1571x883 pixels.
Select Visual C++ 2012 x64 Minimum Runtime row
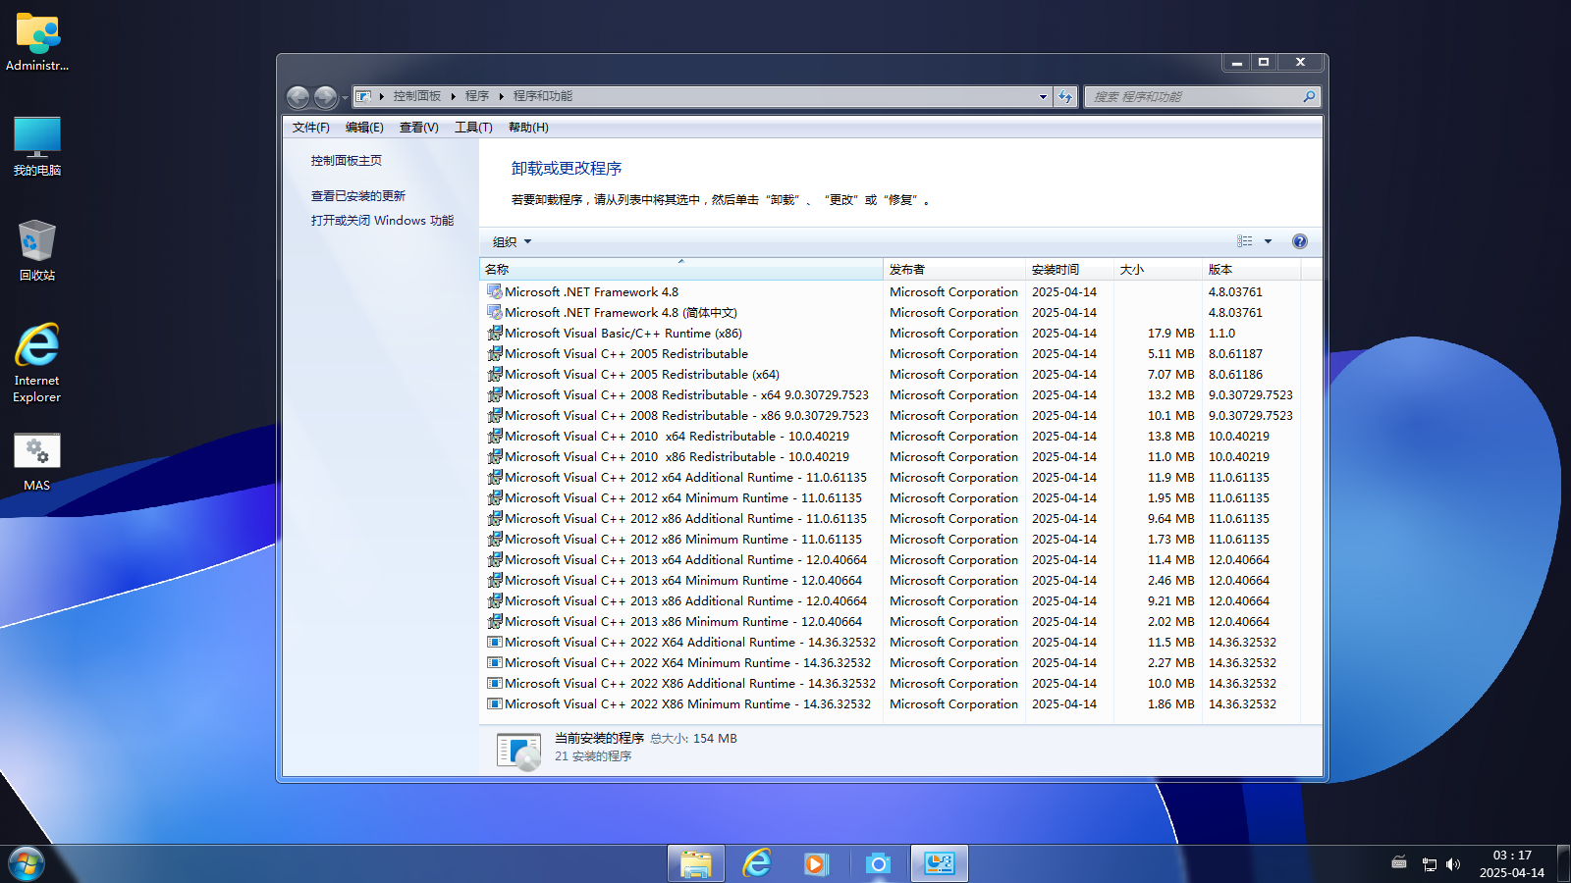(891, 497)
